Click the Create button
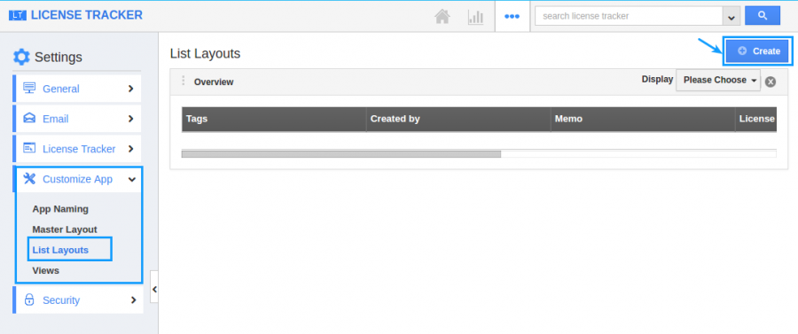 tap(758, 50)
